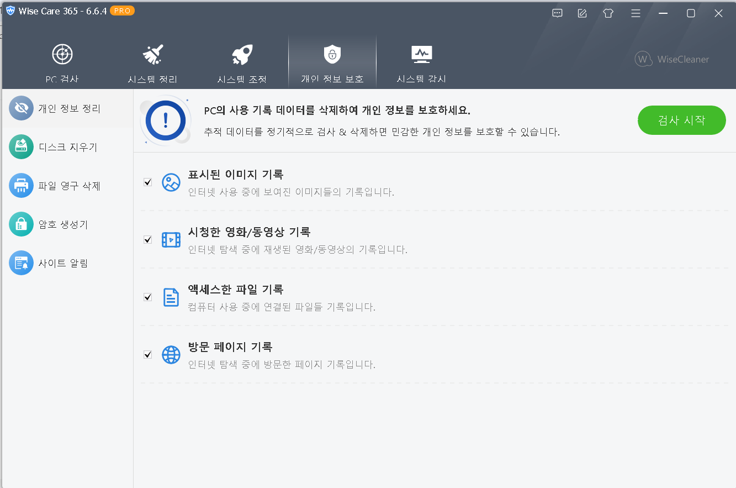
Task: Click the 방문 페이지 기록 heading
Action: click(x=230, y=347)
